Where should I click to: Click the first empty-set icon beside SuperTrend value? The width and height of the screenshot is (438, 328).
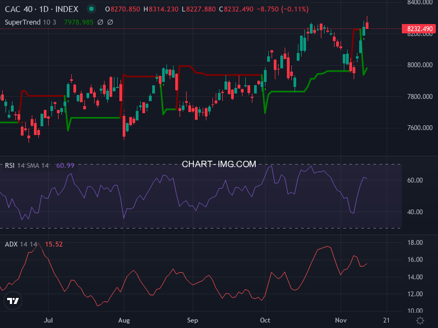(100, 21)
